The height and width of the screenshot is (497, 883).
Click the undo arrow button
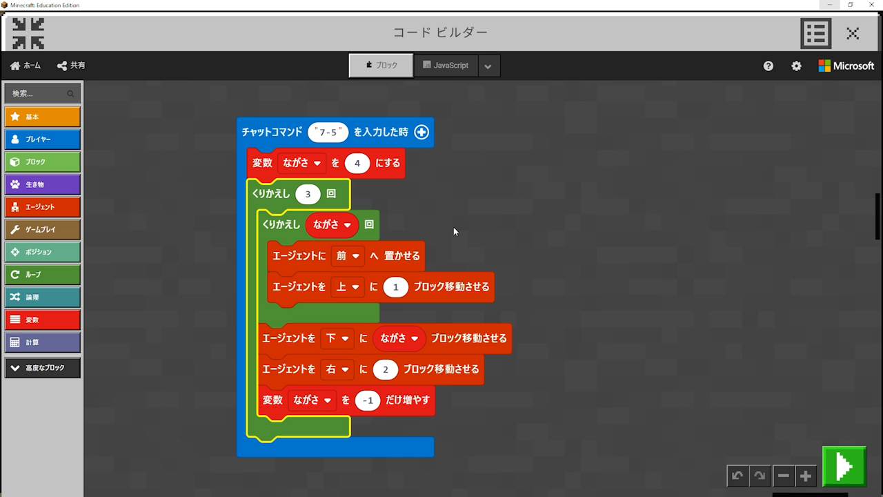coord(737,476)
